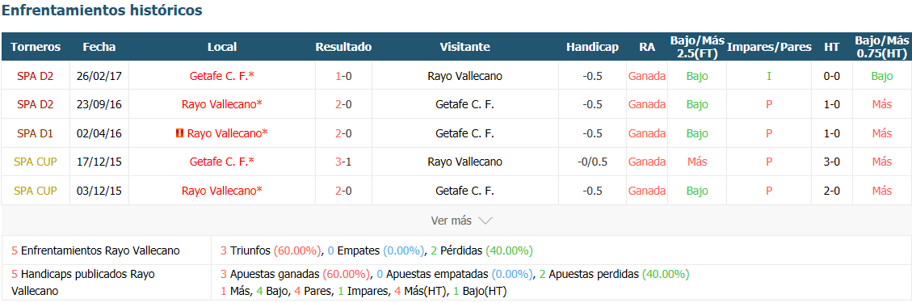This screenshot has height=303, width=912.
Task: Open visiting Rayo Vallecano in 17/12/15 row
Action: pyautogui.click(x=464, y=162)
